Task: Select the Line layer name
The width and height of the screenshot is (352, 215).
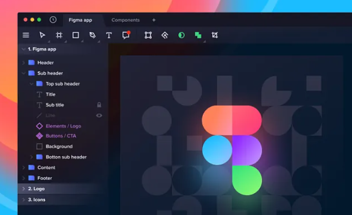Action: [x=50, y=116]
